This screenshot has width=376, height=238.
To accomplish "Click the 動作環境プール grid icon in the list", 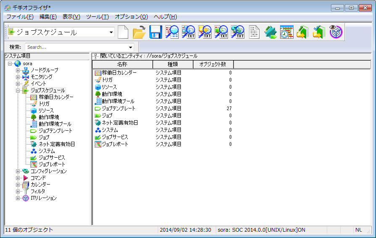I will click(98, 101).
